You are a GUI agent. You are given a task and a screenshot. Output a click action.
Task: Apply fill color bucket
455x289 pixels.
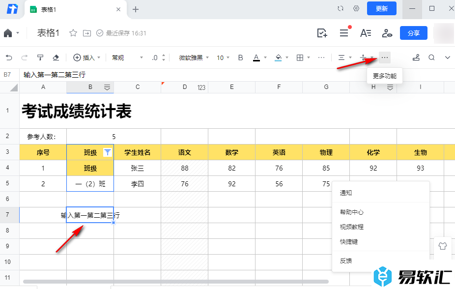pyautogui.click(x=278, y=58)
